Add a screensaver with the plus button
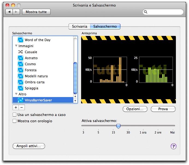This screenshot has width=189, height=165. [16, 107]
